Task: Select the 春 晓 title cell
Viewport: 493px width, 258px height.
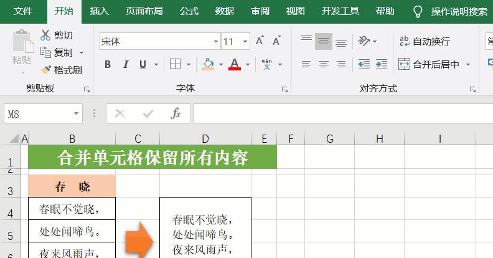Action: (x=72, y=186)
